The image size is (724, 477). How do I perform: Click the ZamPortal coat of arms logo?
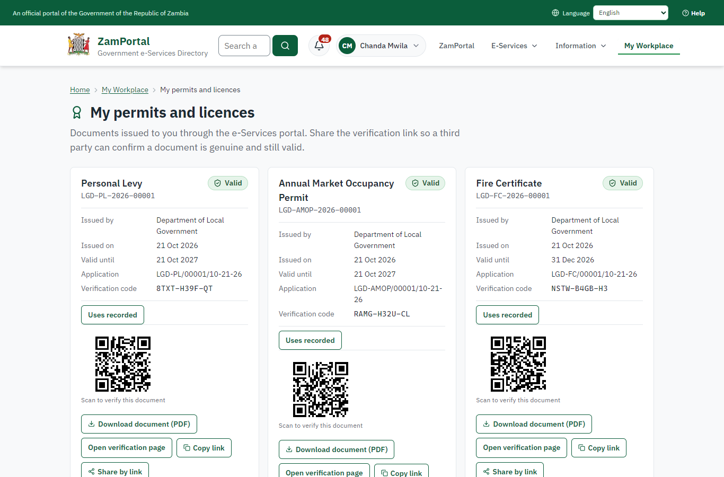point(78,46)
